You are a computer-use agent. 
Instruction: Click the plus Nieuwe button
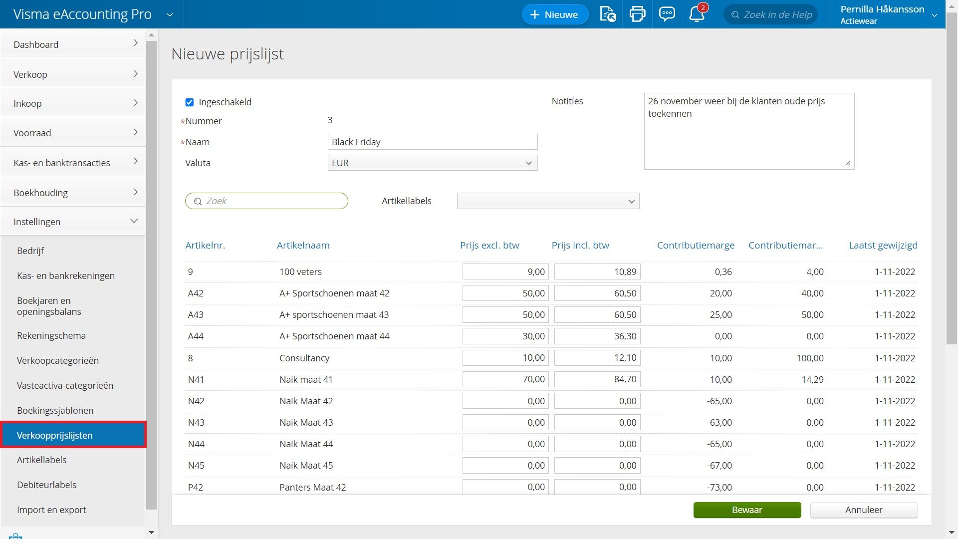tap(555, 14)
